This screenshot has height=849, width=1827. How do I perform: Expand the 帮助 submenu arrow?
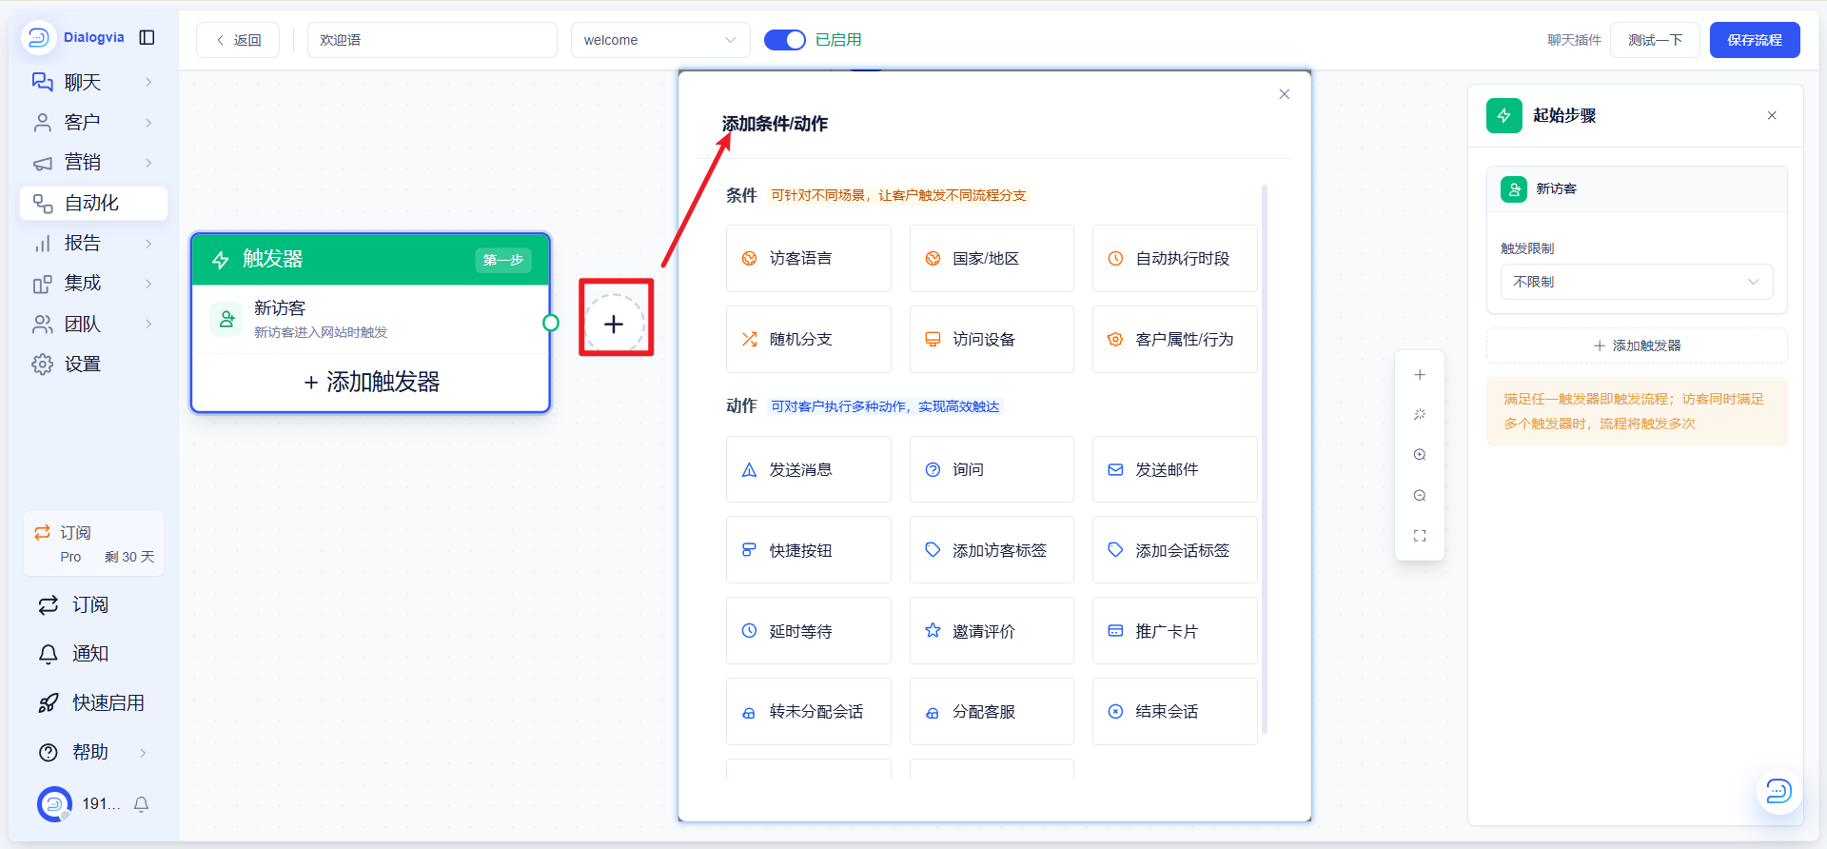point(143,753)
